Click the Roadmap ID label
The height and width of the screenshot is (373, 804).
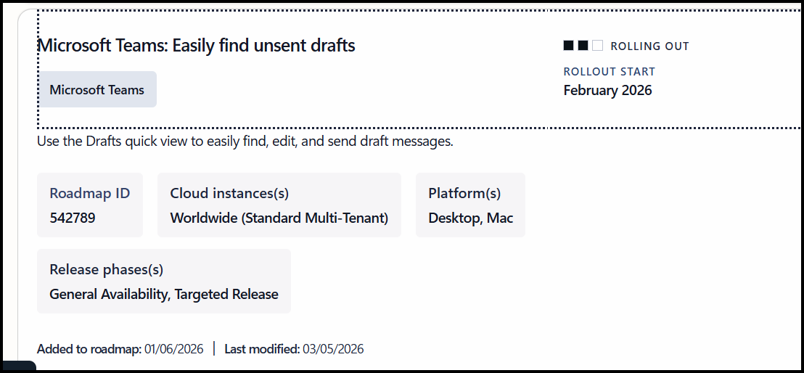pyautogui.click(x=89, y=193)
